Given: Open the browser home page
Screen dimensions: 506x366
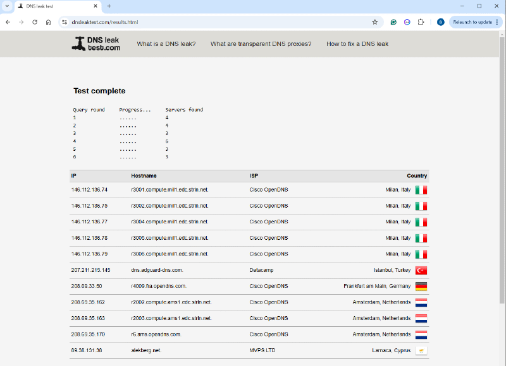Looking at the screenshot, I should coord(48,21).
